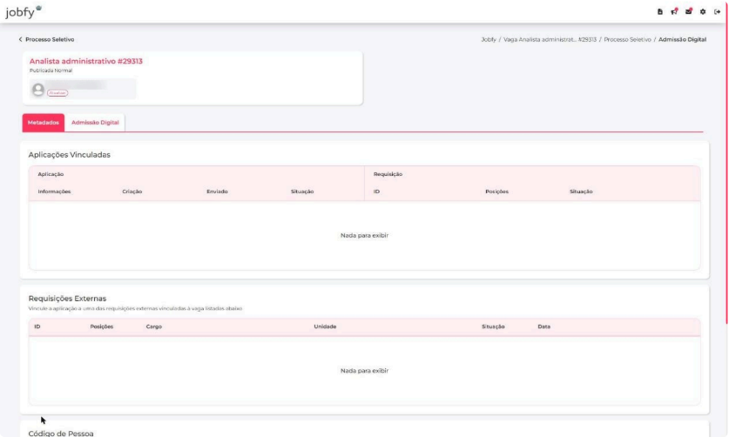The height and width of the screenshot is (444, 729).
Task: Open the Processo Seletivo breadcrumb item
Action: 628,39
